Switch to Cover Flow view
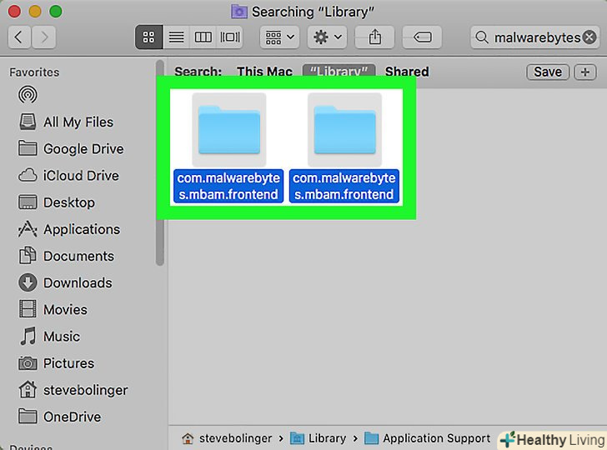The image size is (607, 450). click(x=230, y=37)
